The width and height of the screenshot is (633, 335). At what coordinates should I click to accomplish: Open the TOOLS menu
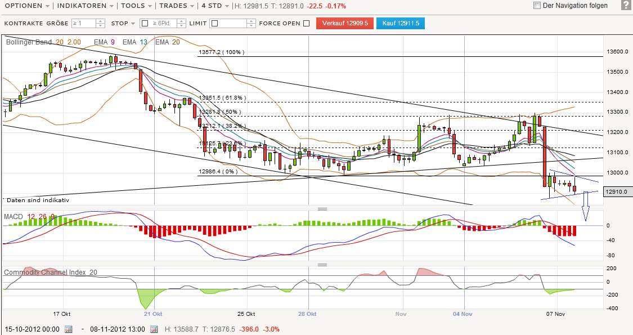click(x=137, y=6)
